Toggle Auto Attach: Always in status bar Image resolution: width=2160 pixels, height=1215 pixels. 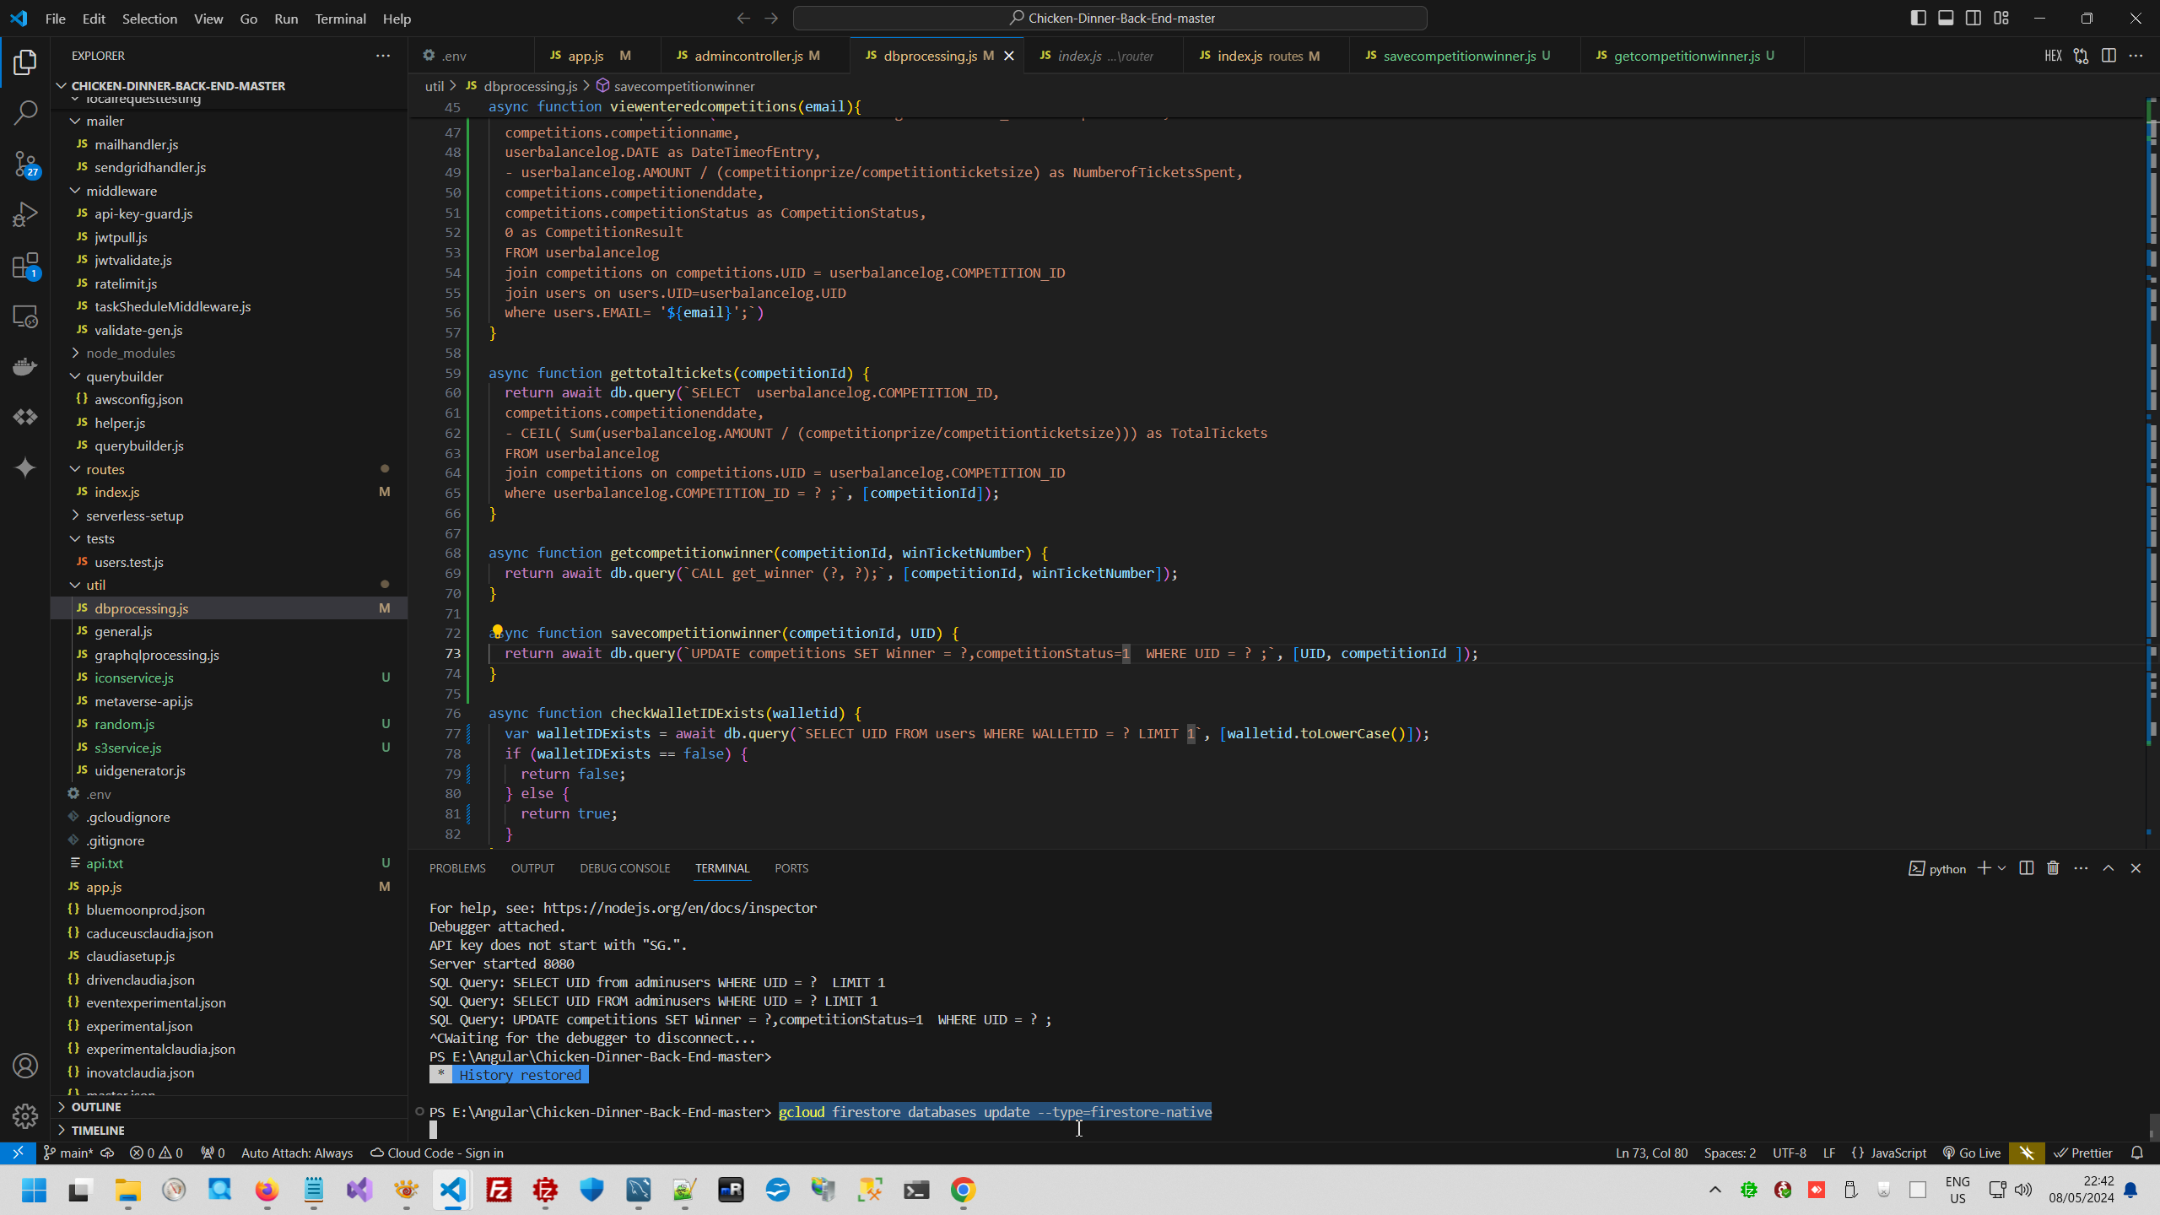coord(296,1153)
